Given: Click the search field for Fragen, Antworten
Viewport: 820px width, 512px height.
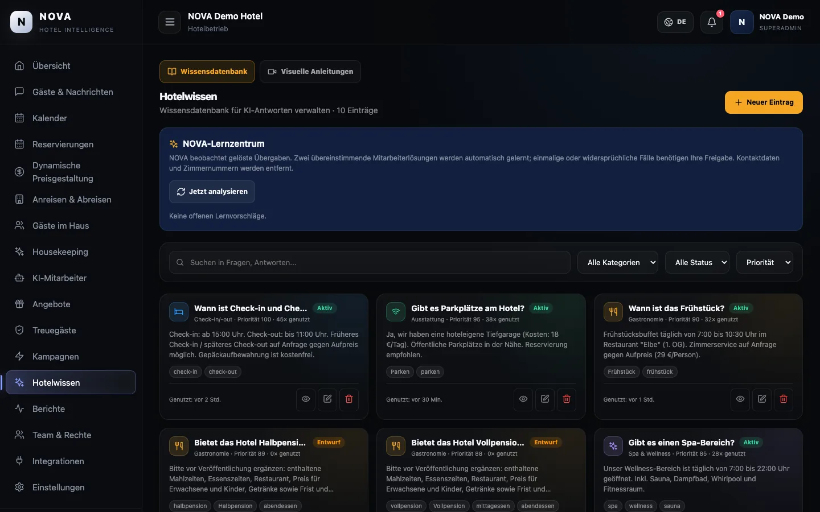Looking at the screenshot, I should tap(370, 262).
